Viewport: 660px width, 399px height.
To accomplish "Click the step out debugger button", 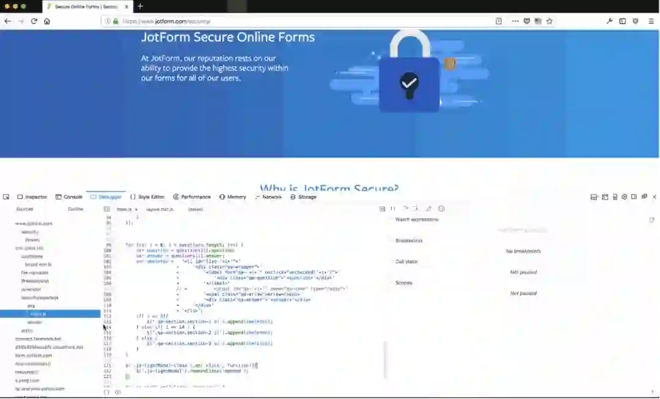I will pyautogui.click(x=428, y=208).
